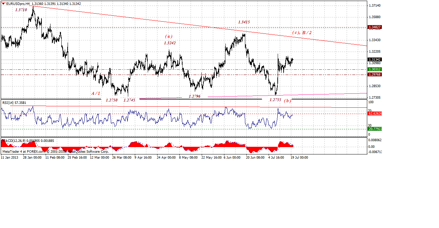Select the EURUSDpro,H4 chart title
The image size is (439, 228).
[17, 3]
